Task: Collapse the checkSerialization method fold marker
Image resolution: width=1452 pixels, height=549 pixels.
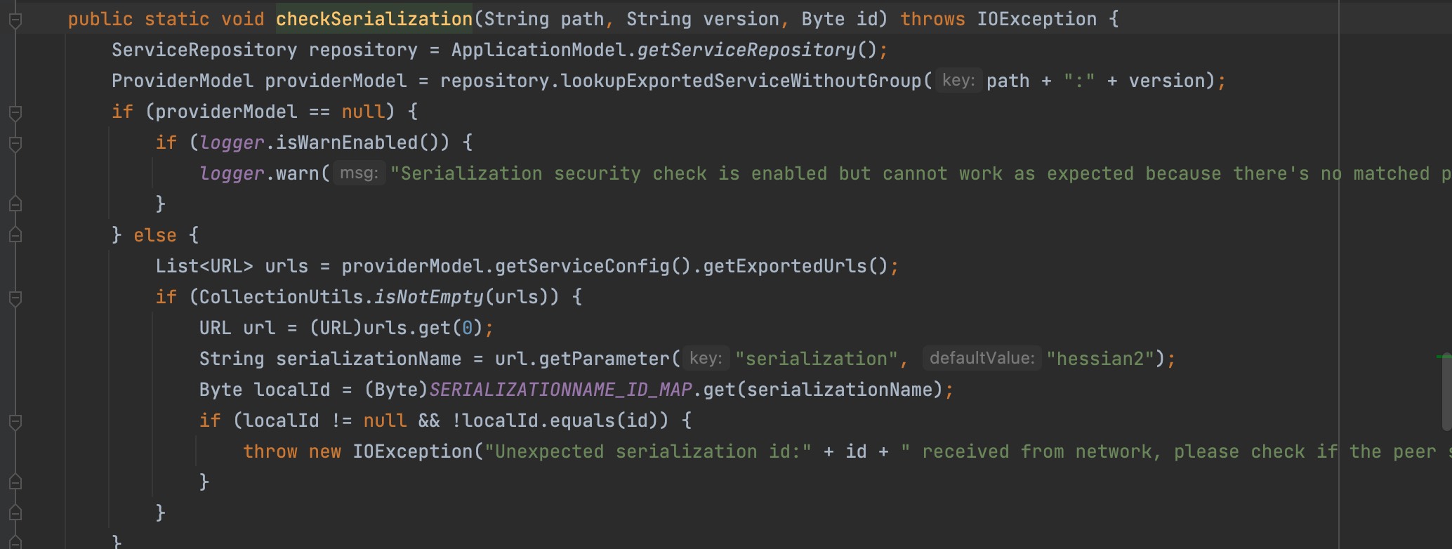Action: point(15,20)
